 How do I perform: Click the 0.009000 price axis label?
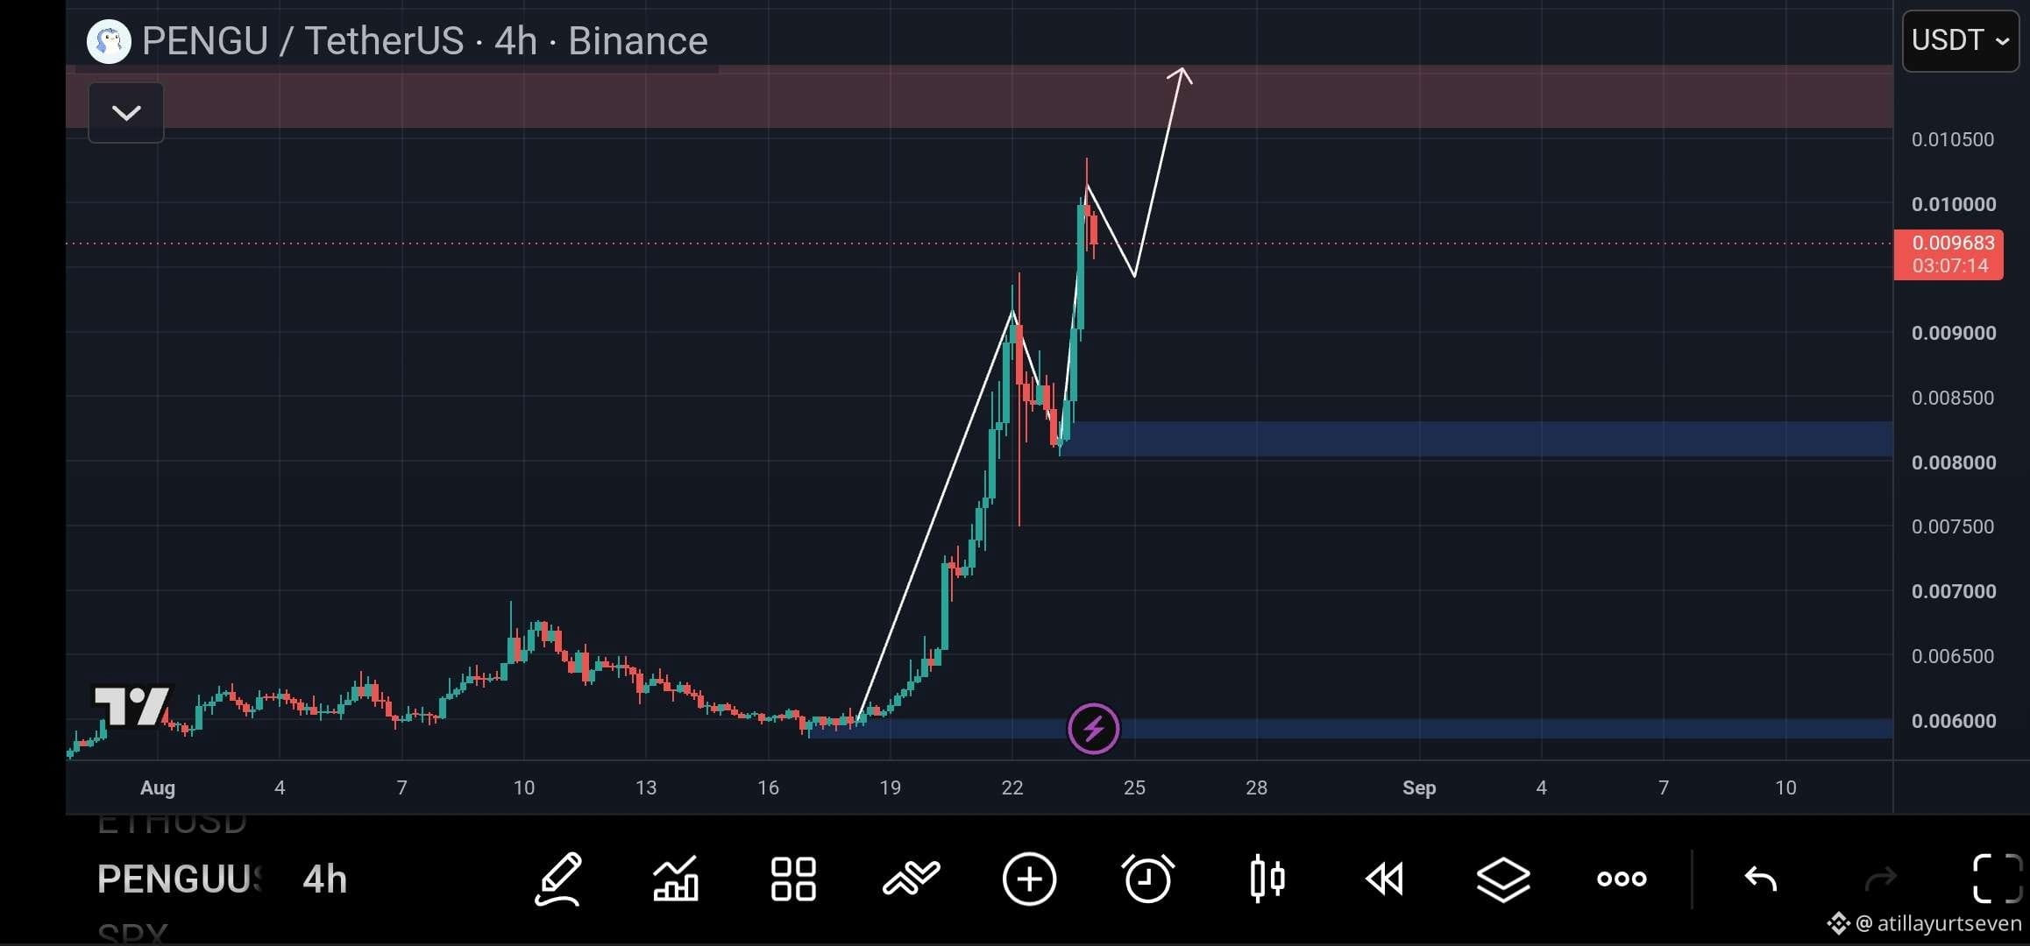point(1954,333)
